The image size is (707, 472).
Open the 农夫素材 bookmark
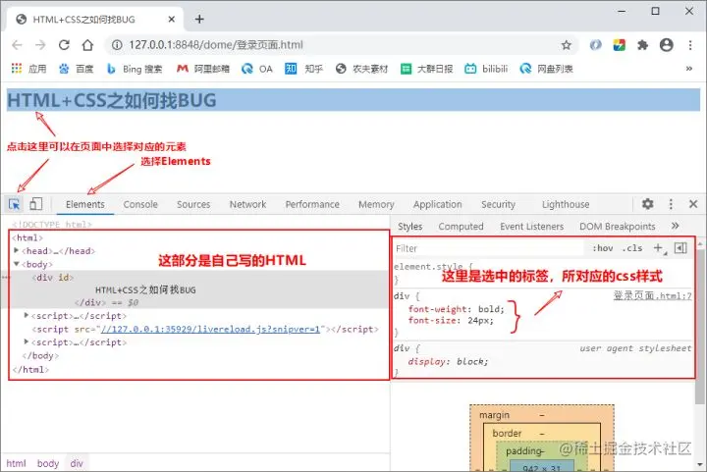(361, 69)
